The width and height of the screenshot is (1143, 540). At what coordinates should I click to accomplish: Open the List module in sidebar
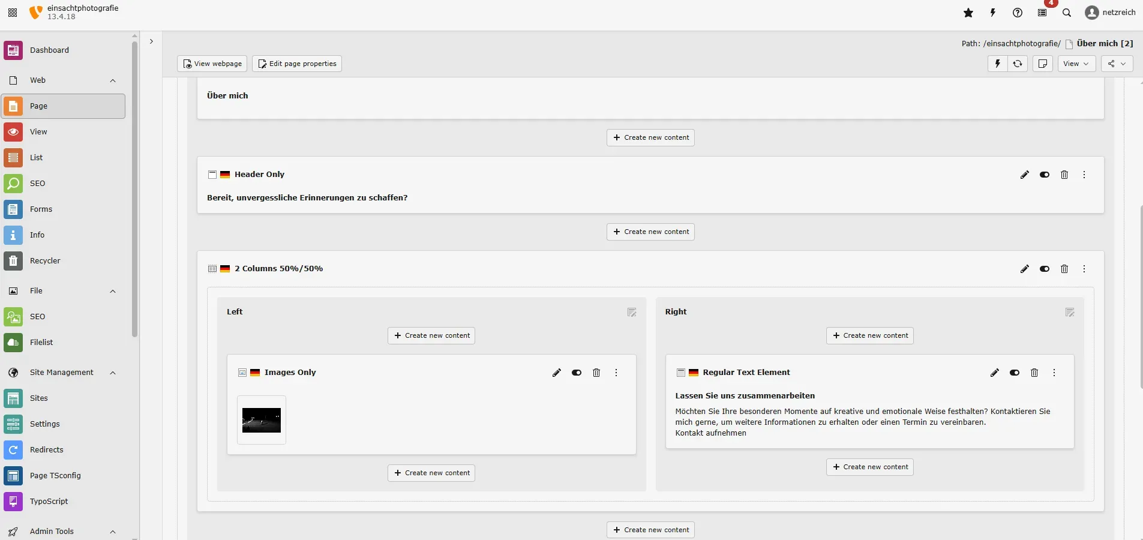click(x=37, y=158)
